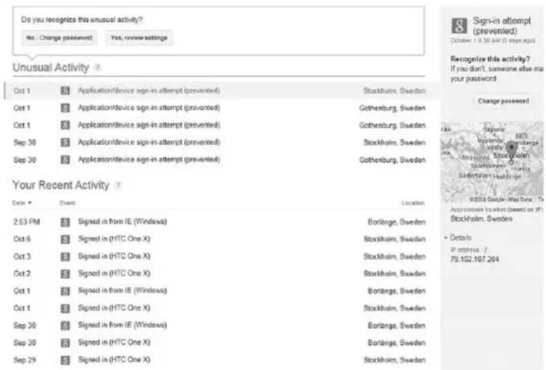Click 'Signed in from IE (Windows)' at 2:53 PM
The height and width of the screenshot is (370, 546).
122,222
